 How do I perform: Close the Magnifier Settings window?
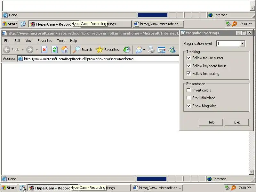[x=250, y=33]
